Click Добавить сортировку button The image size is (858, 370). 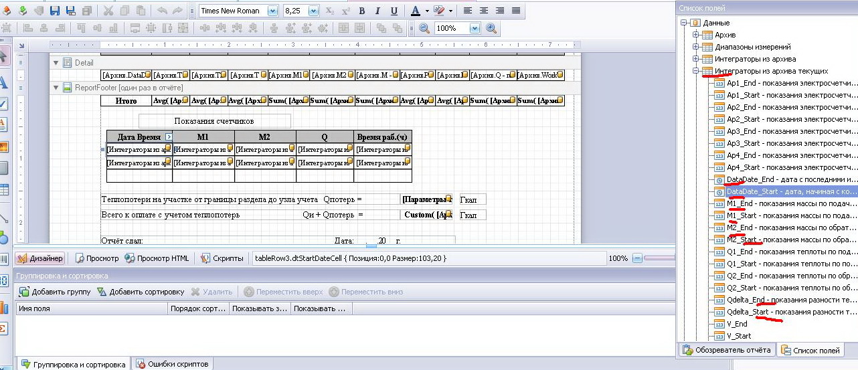(x=141, y=292)
